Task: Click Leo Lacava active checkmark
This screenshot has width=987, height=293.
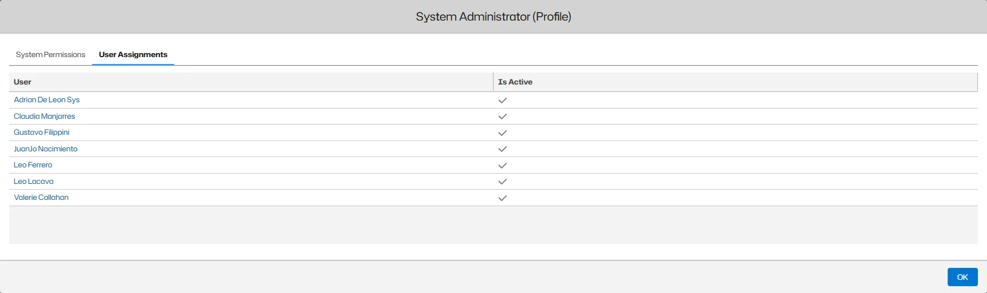Action: pyautogui.click(x=503, y=182)
